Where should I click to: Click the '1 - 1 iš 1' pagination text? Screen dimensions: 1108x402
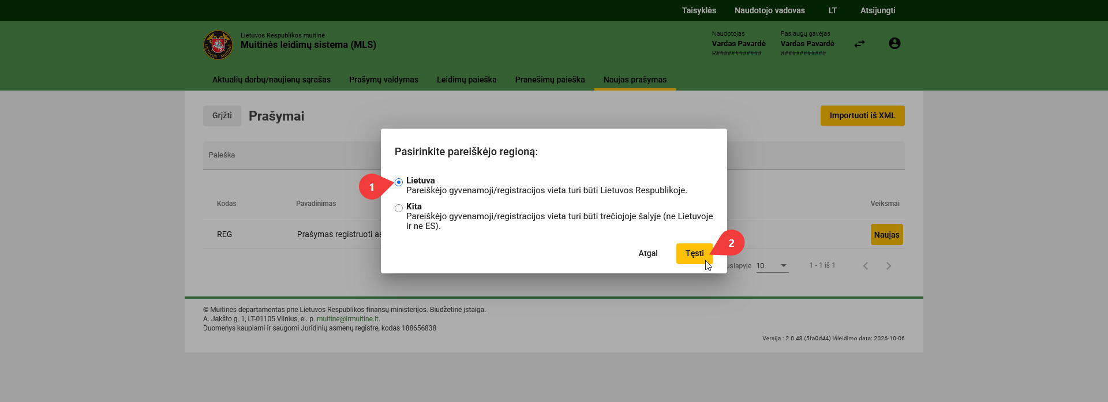(822, 265)
